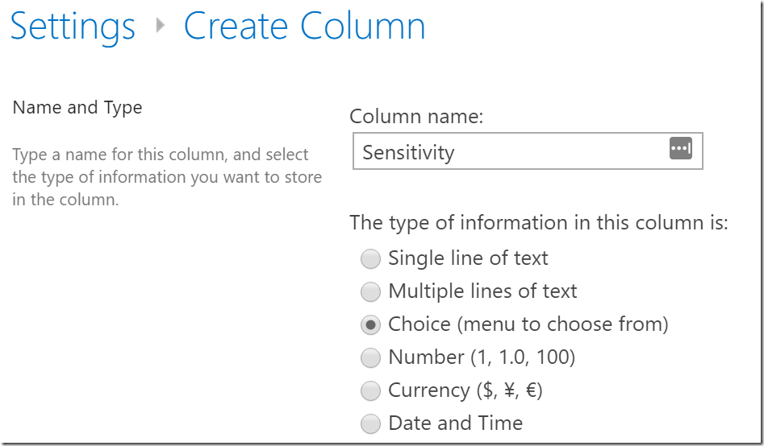Click the 'Single line of text' label text
Screen dimensions: 764x446
point(468,258)
